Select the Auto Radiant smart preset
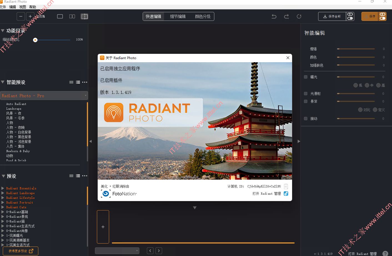 pos(16,104)
